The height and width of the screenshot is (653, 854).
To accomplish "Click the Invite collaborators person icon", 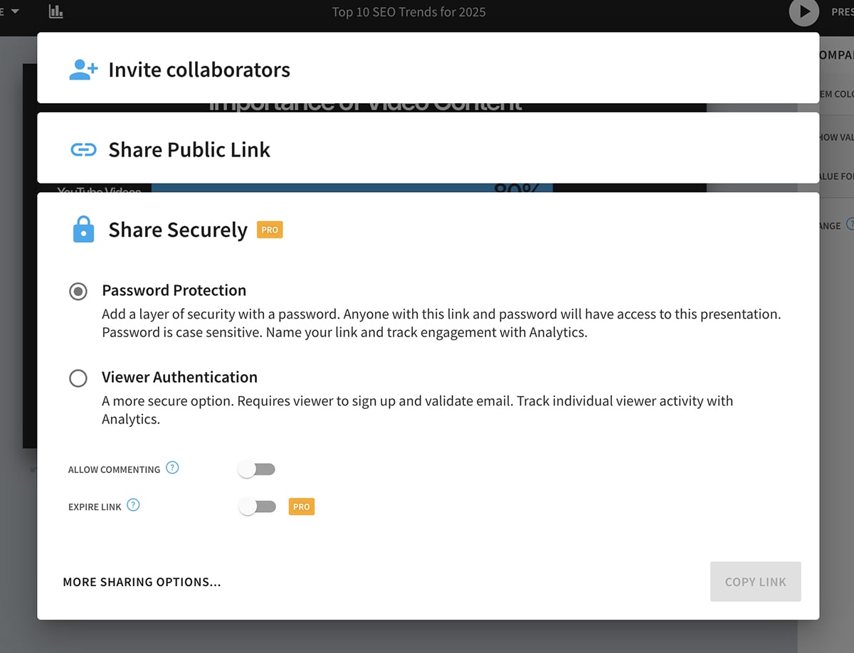I will [83, 70].
